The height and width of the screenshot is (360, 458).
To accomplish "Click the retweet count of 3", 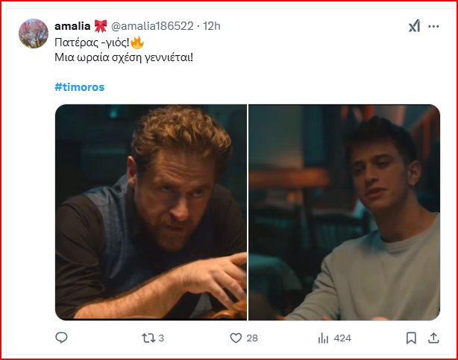I will (x=161, y=338).
